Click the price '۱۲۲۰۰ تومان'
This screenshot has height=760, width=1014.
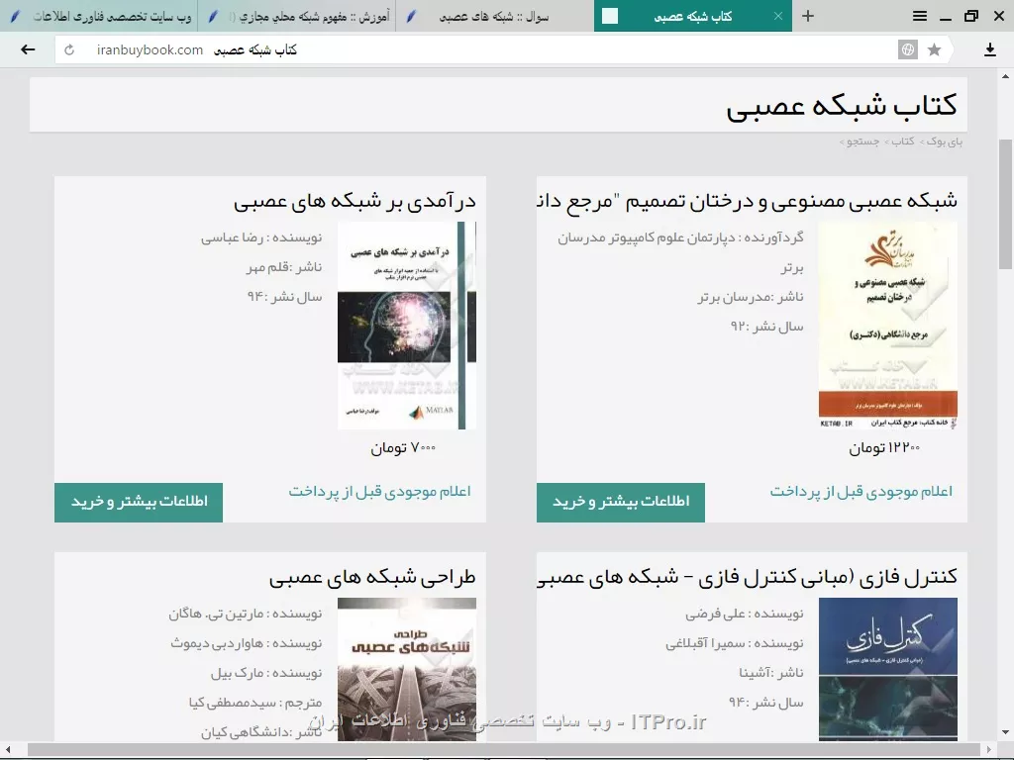click(884, 448)
